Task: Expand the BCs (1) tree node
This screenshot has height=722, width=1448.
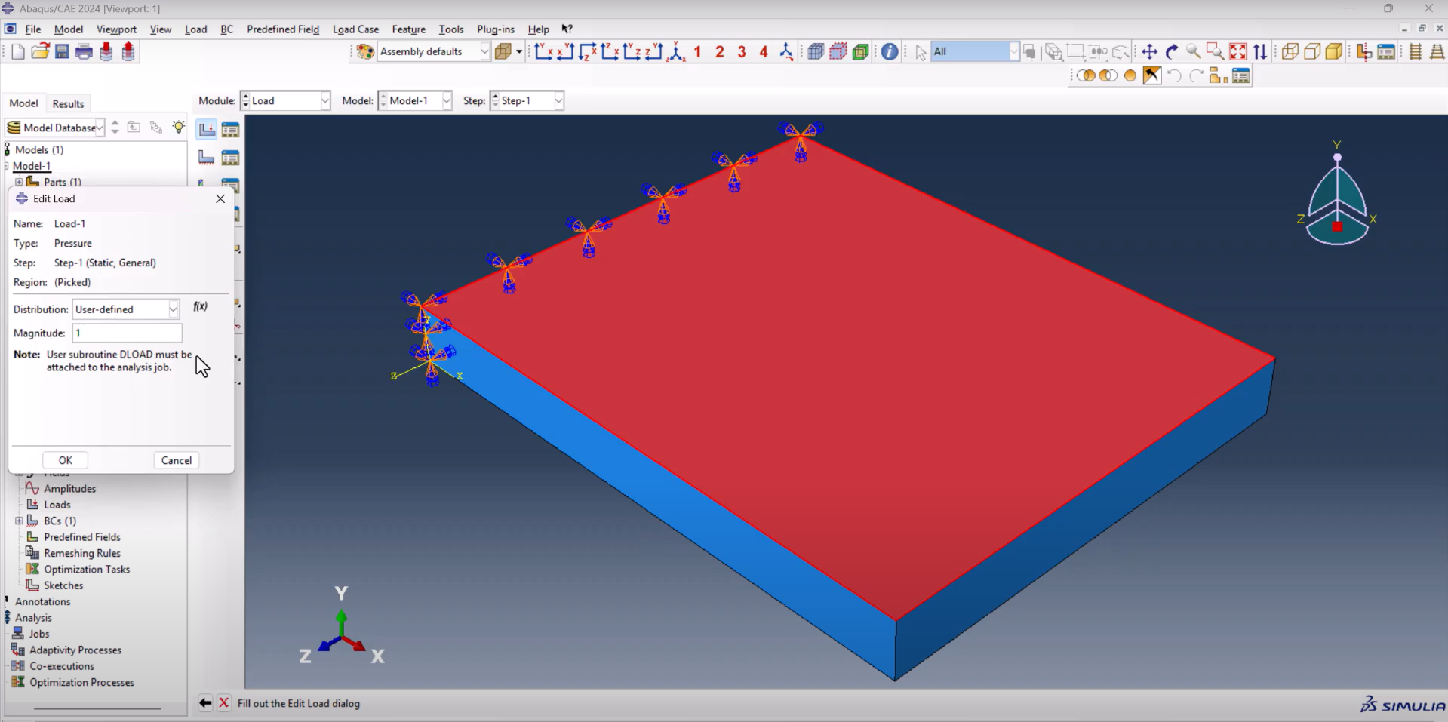Action: 19,521
